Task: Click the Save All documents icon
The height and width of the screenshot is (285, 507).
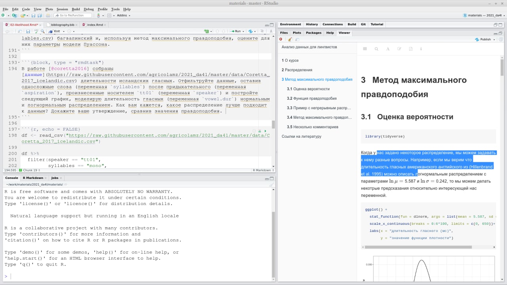Action: pos(40,15)
